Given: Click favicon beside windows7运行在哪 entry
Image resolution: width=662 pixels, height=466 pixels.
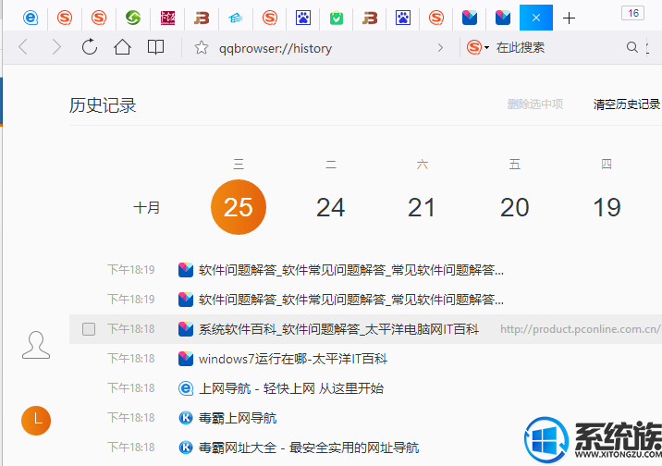Looking at the screenshot, I should click(185, 359).
